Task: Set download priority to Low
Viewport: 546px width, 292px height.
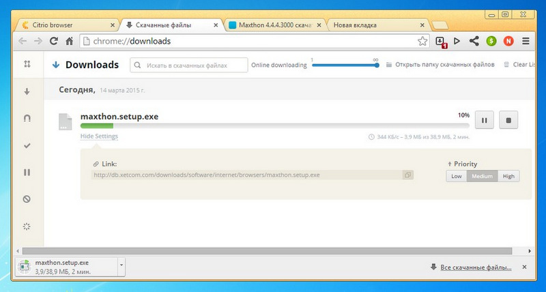Action: click(x=457, y=176)
